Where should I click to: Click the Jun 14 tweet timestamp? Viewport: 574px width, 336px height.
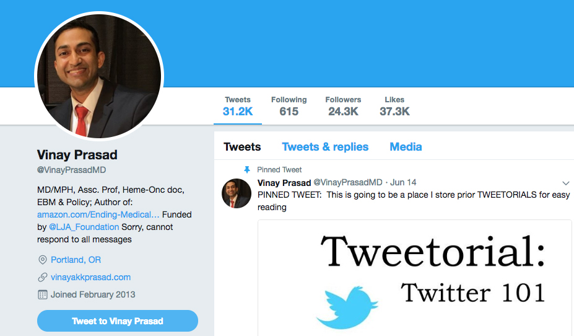click(x=403, y=182)
